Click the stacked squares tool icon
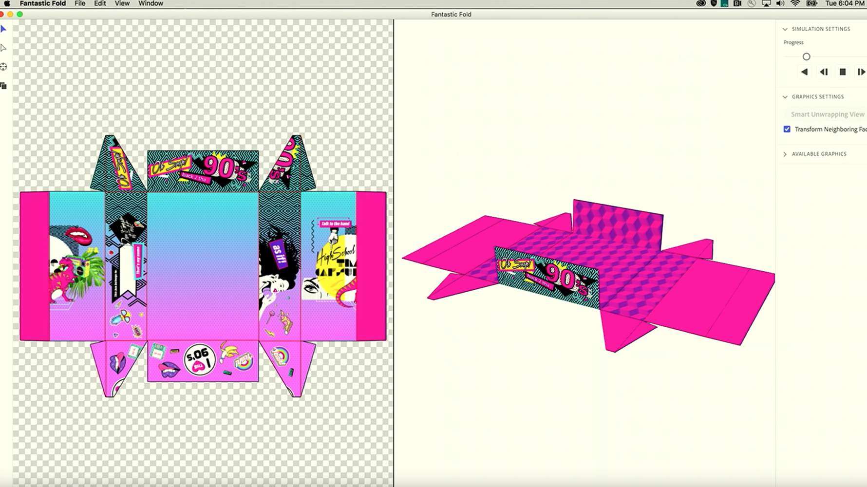Screen dimensions: 867x487 (3, 86)
